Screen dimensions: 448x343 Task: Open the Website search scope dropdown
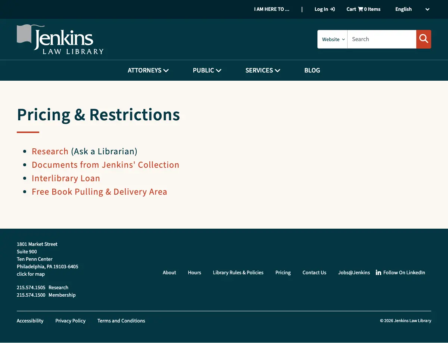[x=333, y=39]
